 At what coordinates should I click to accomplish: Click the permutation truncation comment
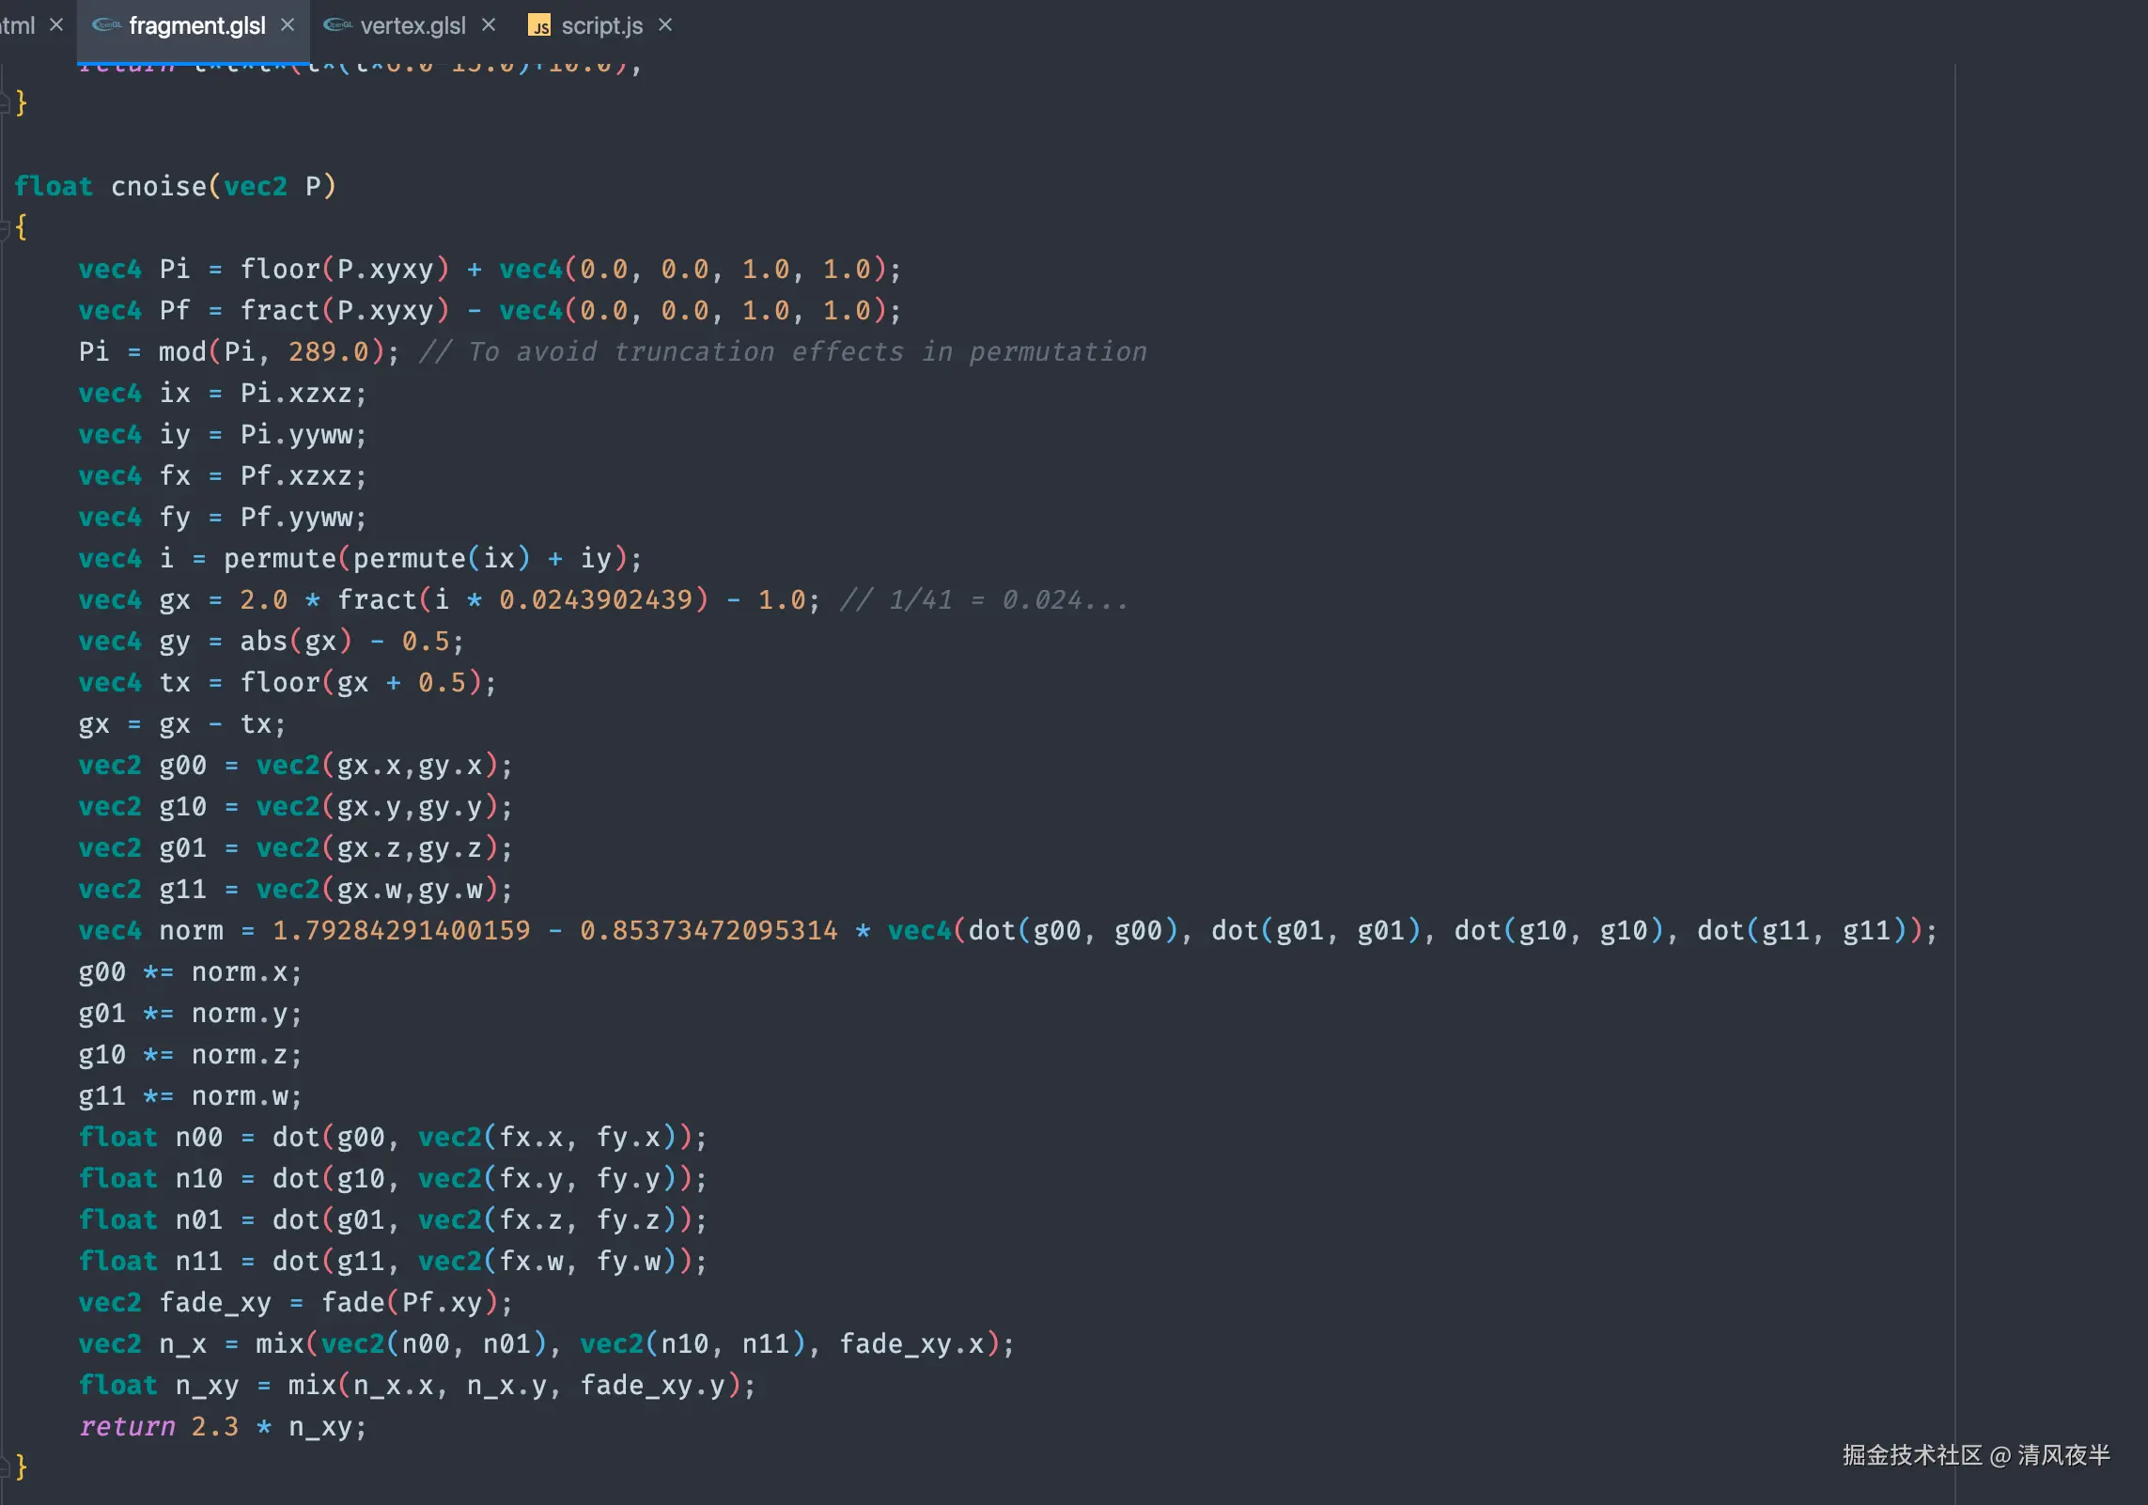[782, 351]
